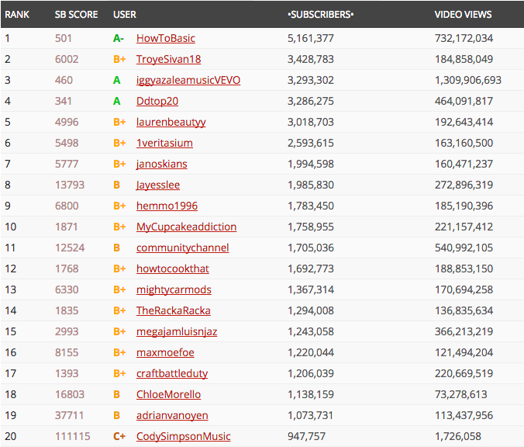Click SB score 16803
524x447 pixels.
click(x=70, y=394)
